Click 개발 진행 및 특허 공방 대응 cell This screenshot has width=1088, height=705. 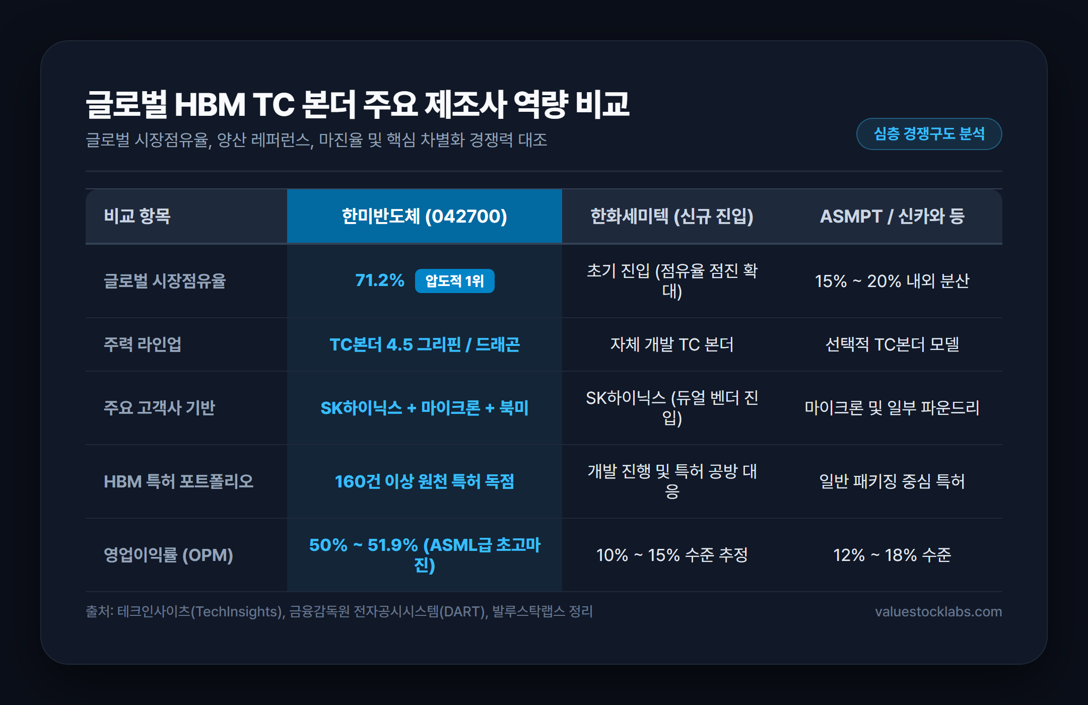pyautogui.click(x=671, y=481)
